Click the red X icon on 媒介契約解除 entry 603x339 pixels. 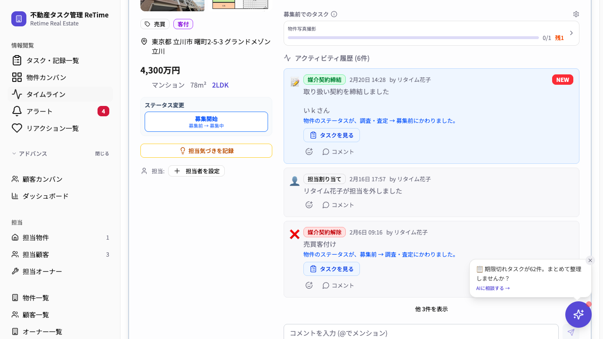point(294,234)
